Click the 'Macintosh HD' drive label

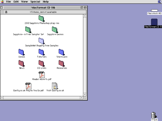154,13
